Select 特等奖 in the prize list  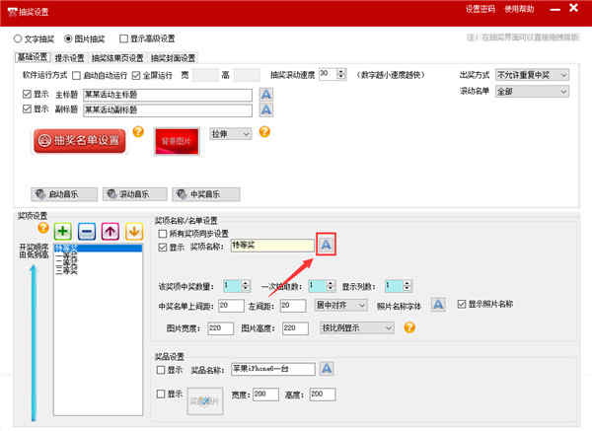click(x=98, y=248)
